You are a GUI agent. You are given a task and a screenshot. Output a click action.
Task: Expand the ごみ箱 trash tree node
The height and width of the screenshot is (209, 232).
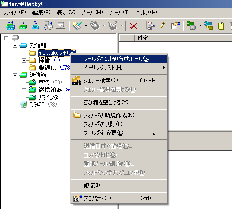[x=15, y=105]
